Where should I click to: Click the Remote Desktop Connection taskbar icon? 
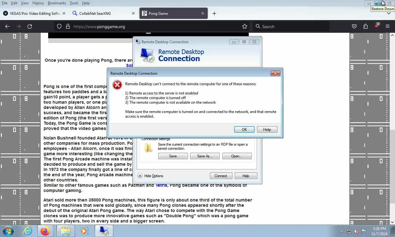click(x=104, y=231)
